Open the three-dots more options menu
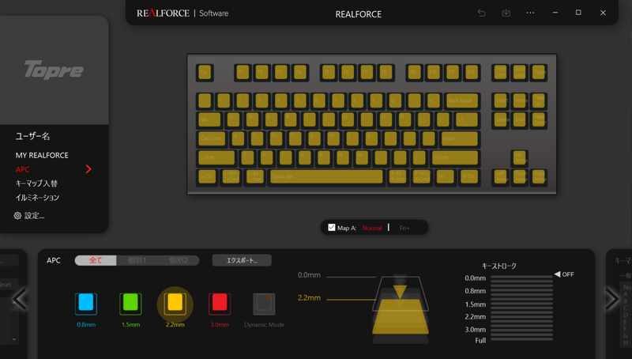 pos(530,13)
